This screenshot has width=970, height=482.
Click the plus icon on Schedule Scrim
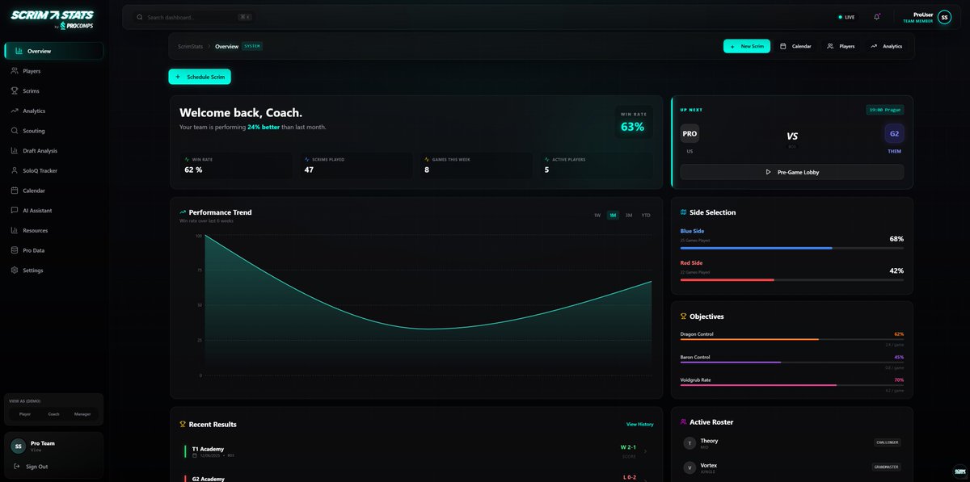[178, 77]
